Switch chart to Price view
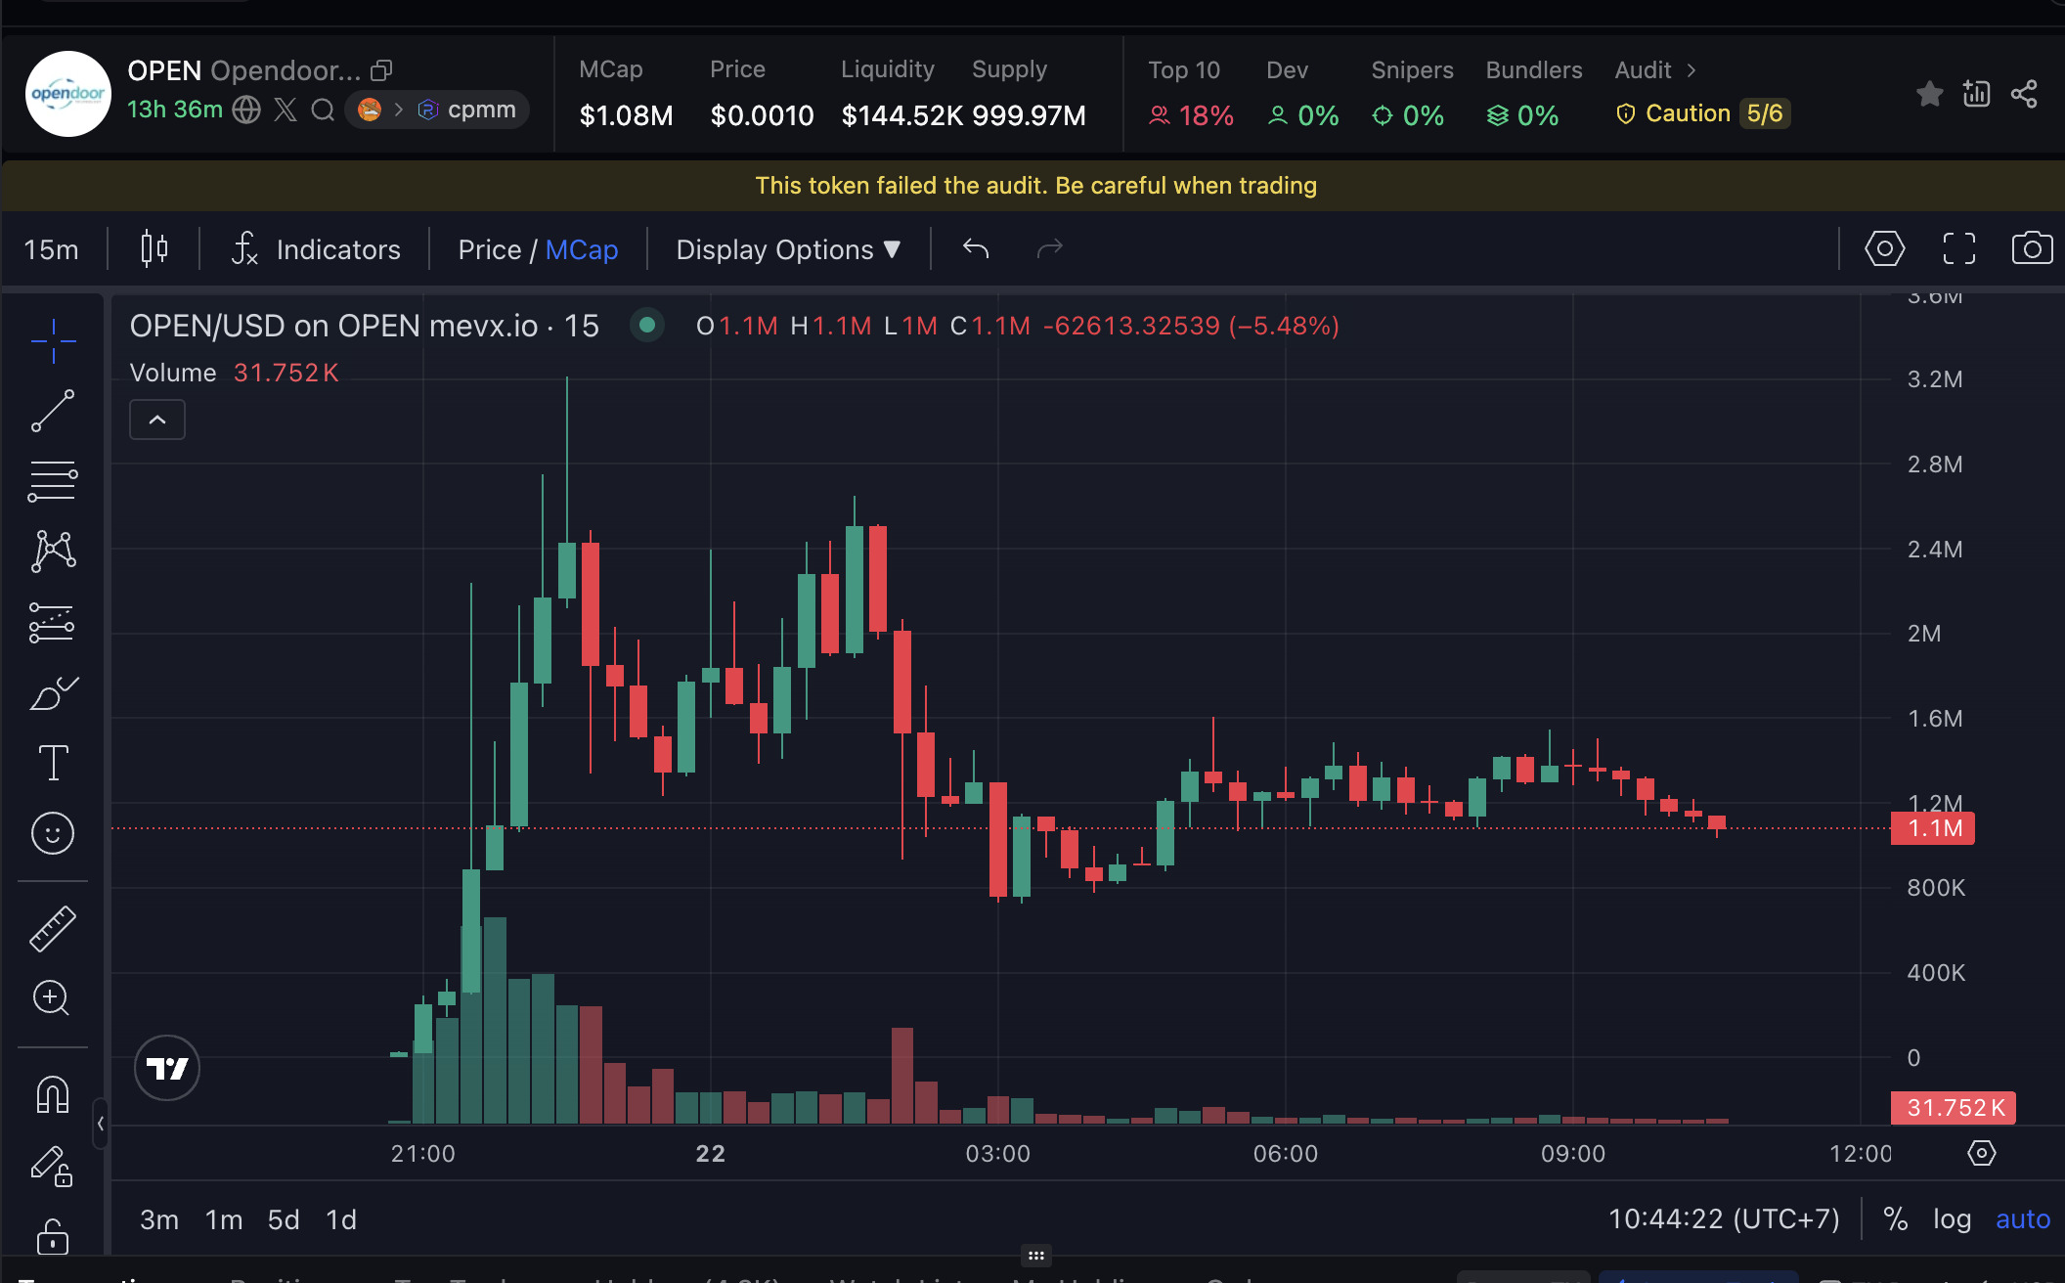This screenshot has width=2065, height=1283. pyautogui.click(x=490, y=249)
